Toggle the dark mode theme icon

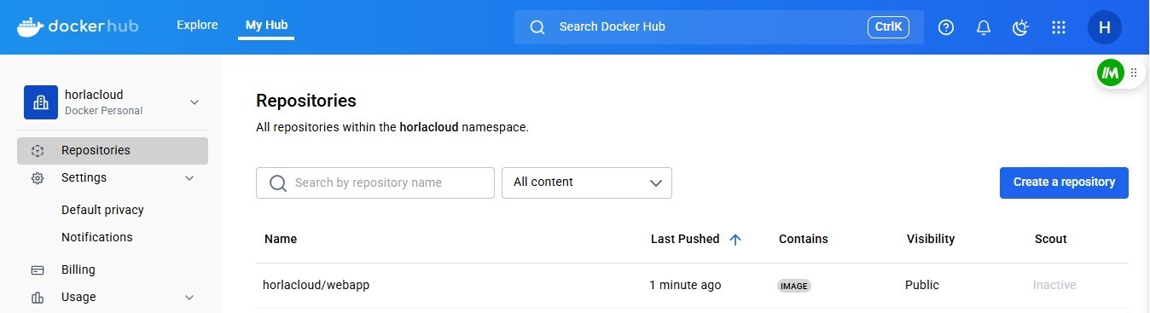[1021, 27]
